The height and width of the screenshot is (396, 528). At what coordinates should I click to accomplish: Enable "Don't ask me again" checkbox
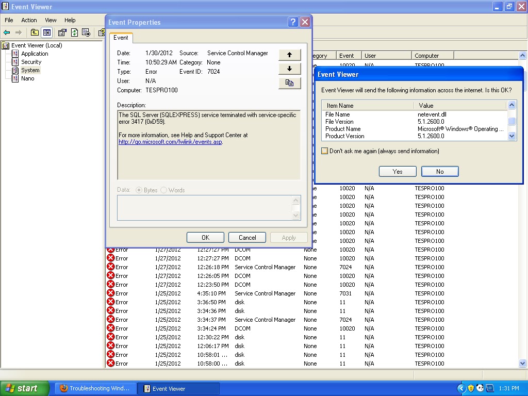pos(324,151)
